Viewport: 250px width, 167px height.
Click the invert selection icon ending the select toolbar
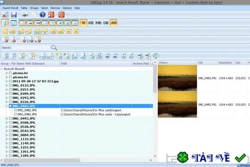(x=156, y=56)
